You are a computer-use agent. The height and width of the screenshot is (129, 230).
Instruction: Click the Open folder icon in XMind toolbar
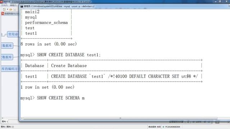(x=11, y=9)
